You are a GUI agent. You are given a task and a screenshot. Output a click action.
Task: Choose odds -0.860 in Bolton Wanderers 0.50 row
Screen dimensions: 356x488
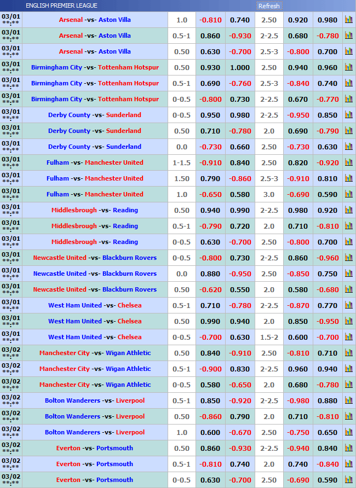210,417
